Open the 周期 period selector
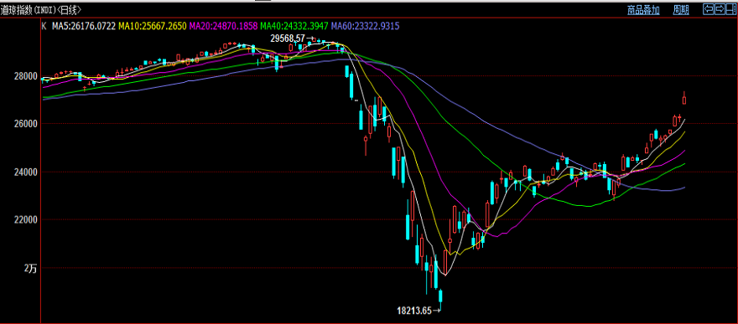Image resolution: width=738 pixels, height=324 pixels. click(x=681, y=10)
